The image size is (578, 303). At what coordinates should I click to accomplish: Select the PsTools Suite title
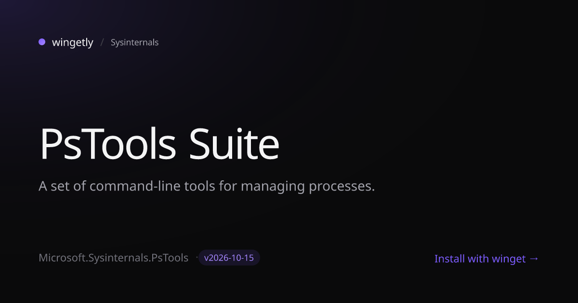point(159,143)
